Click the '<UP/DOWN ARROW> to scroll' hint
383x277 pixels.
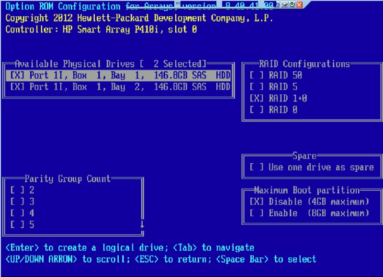point(68,259)
